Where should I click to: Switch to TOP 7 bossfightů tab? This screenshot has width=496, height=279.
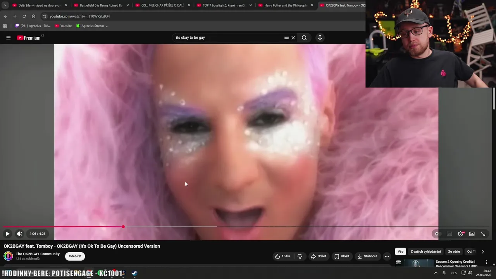(224, 5)
